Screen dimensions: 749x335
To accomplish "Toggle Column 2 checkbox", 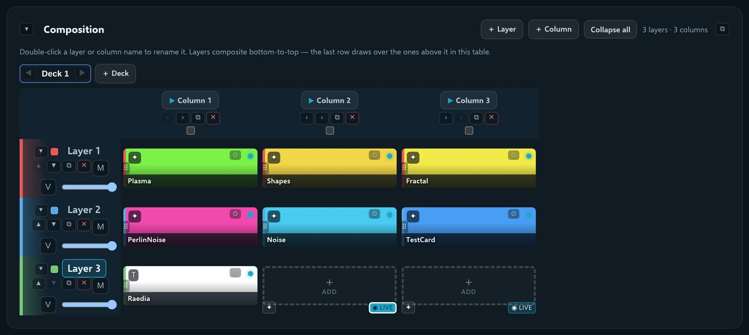I will click(330, 131).
